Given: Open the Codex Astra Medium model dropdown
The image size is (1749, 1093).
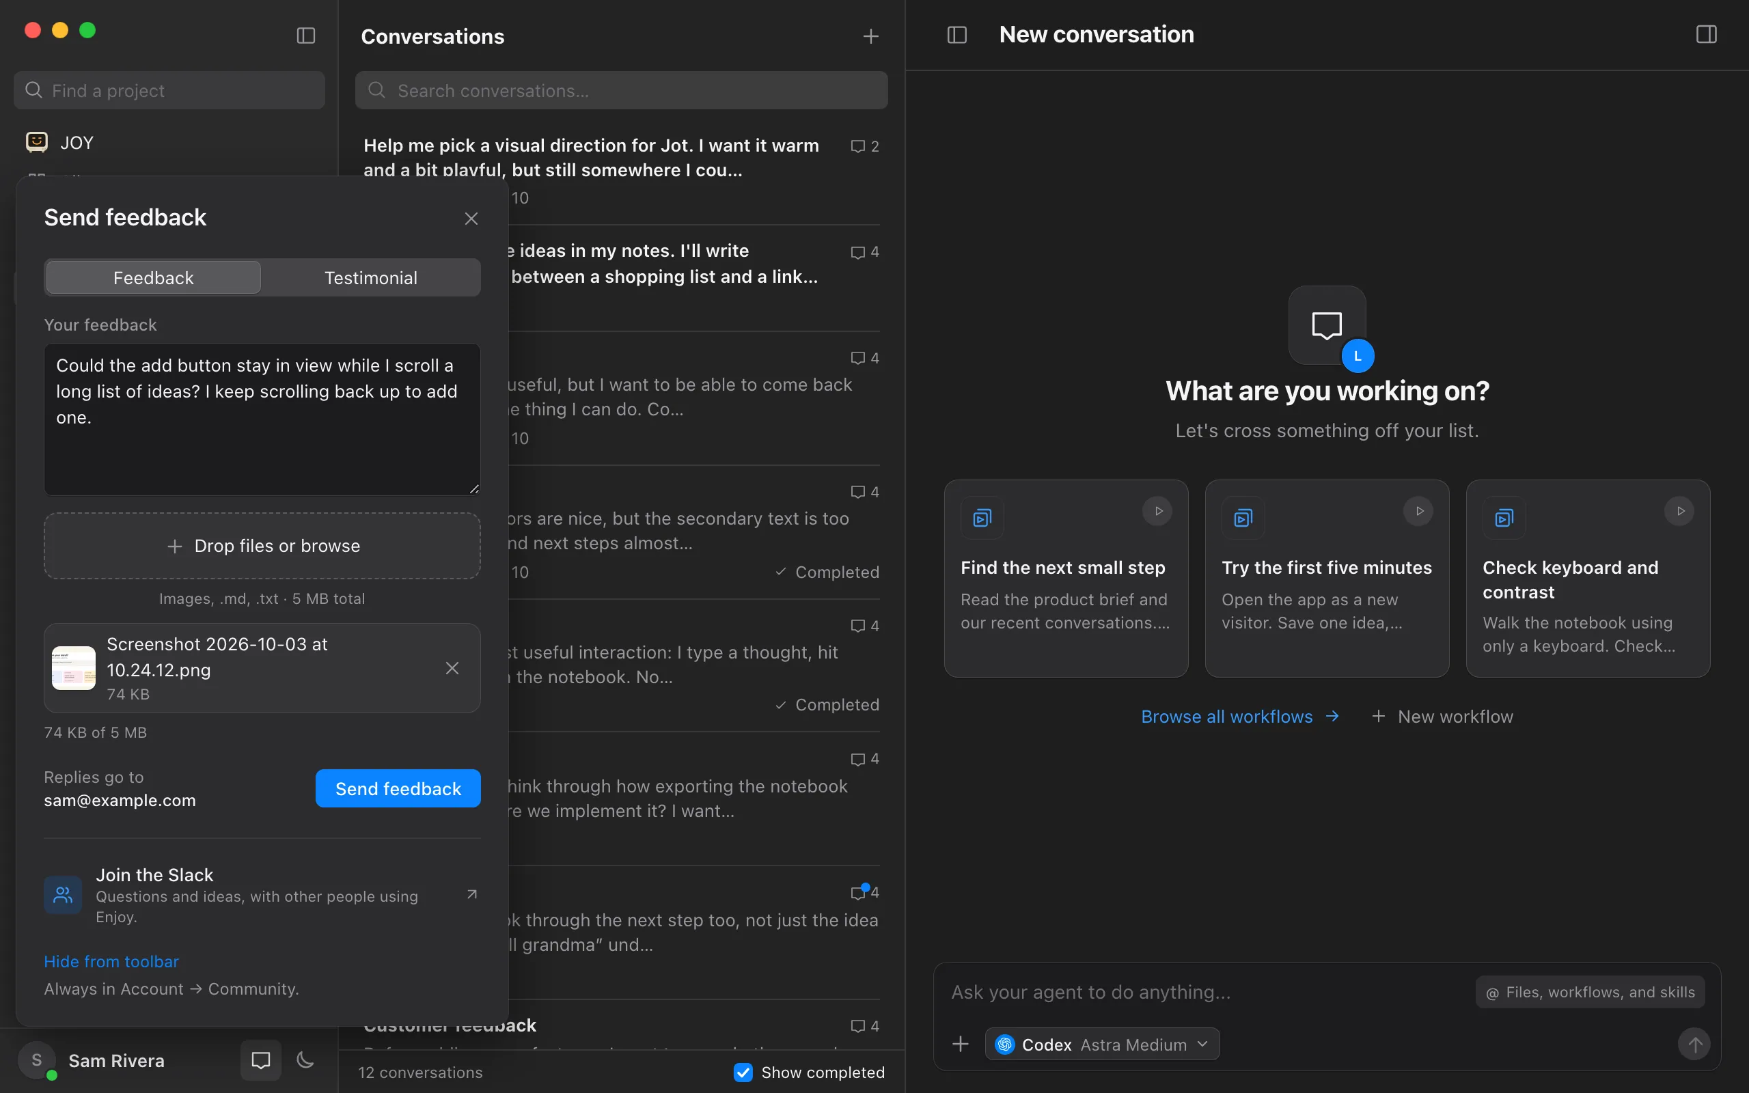Looking at the screenshot, I should [x=1102, y=1044].
